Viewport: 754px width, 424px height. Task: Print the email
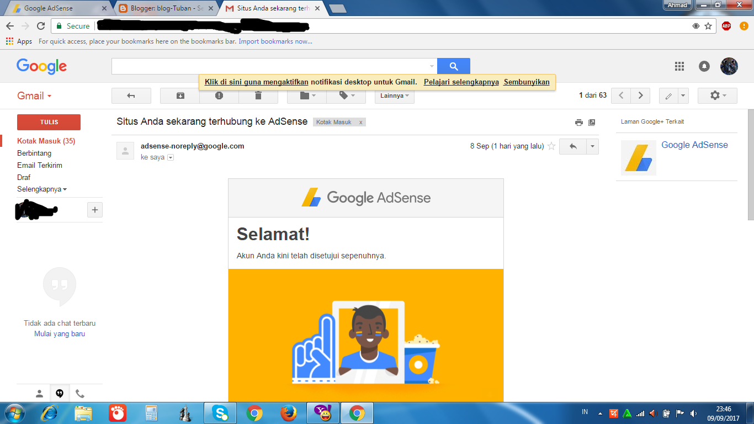click(x=578, y=122)
